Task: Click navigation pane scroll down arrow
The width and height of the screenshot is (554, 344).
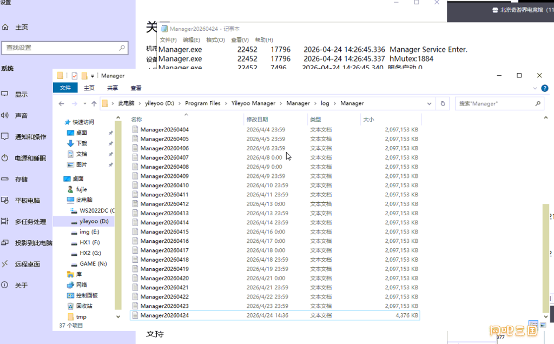Action: tap(118, 317)
